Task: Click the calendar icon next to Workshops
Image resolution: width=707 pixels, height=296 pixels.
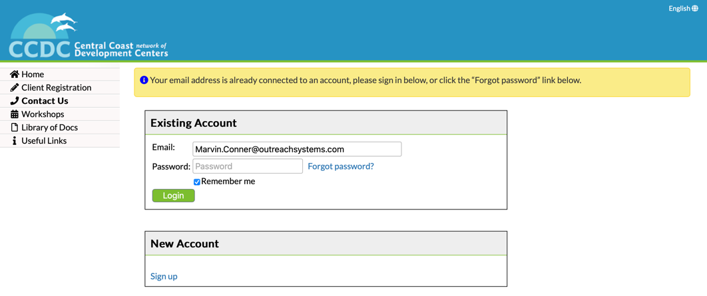Action: 14,114
